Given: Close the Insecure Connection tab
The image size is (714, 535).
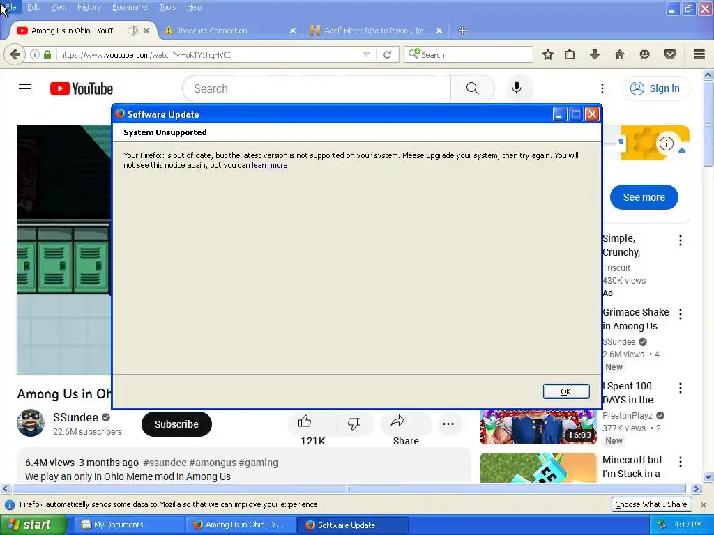Looking at the screenshot, I should pyautogui.click(x=293, y=31).
